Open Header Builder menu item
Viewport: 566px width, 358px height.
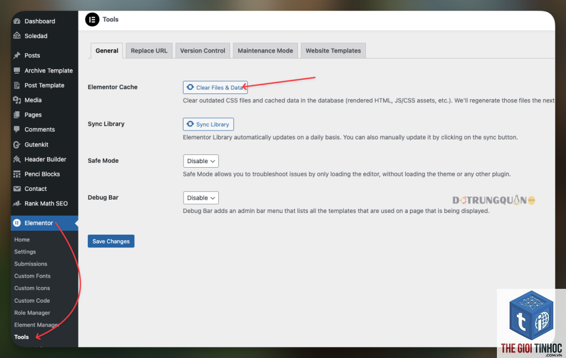(44, 159)
